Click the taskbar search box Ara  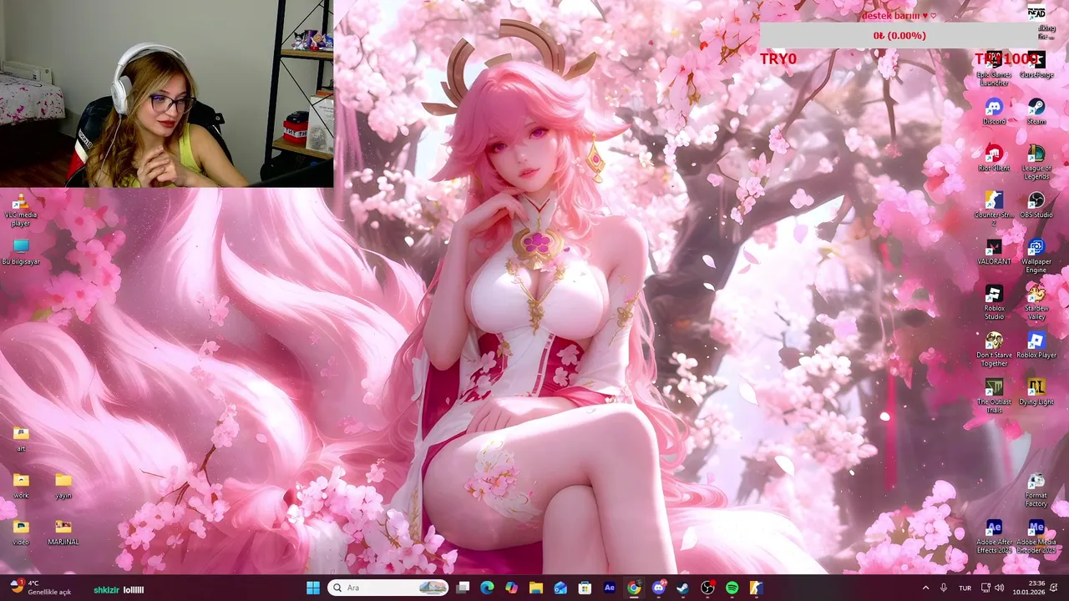(388, 588)
